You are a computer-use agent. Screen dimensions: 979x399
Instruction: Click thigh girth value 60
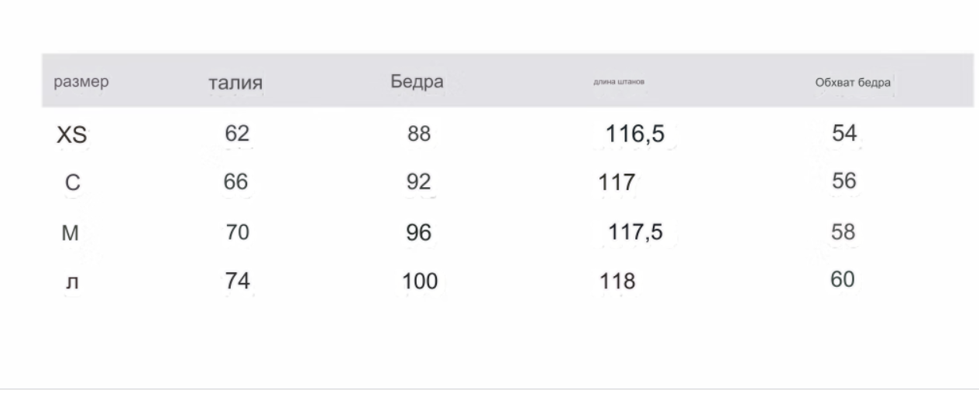click(843, 279)
